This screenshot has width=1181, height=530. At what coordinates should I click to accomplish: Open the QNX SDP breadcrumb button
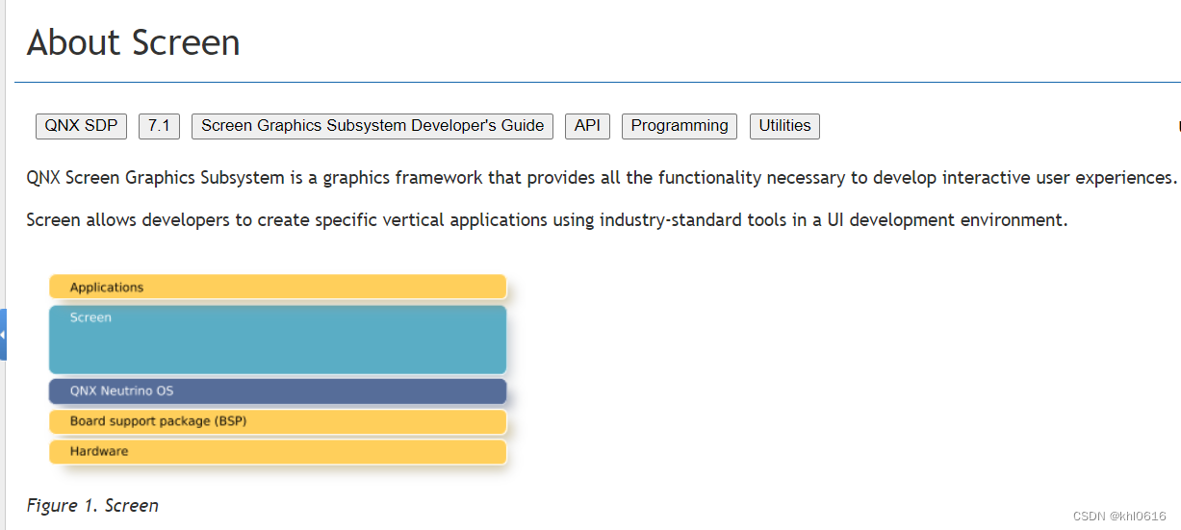point(81,126)
